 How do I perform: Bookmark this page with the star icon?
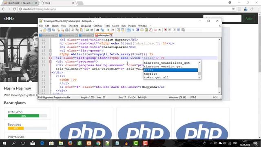coord(233,9)
